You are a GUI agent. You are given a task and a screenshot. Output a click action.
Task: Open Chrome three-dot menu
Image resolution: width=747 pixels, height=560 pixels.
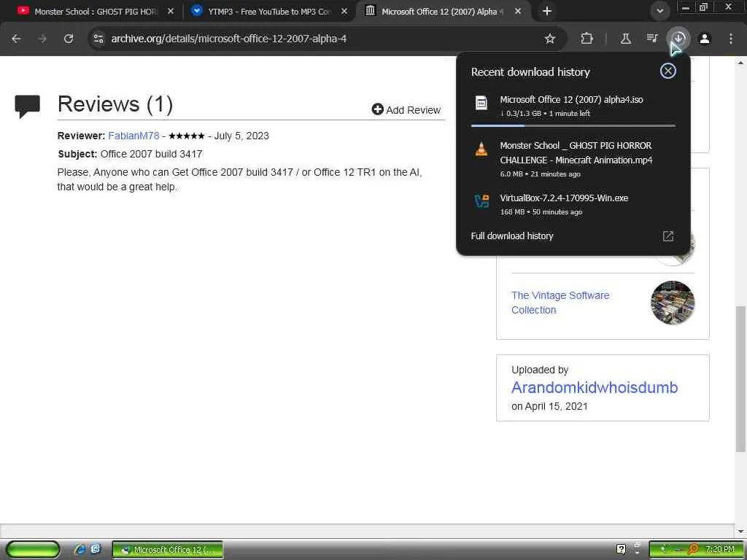(731, 39)
